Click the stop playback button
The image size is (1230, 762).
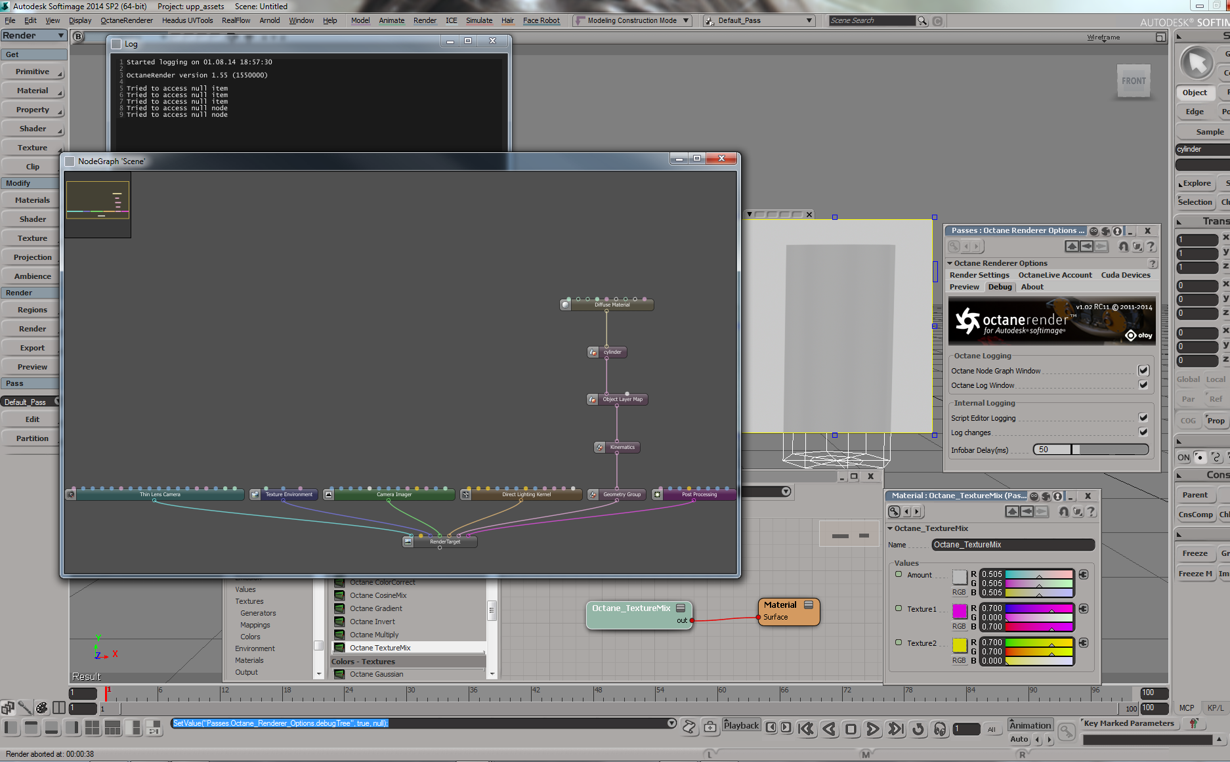pyautogui.click(x=851, y=729)
